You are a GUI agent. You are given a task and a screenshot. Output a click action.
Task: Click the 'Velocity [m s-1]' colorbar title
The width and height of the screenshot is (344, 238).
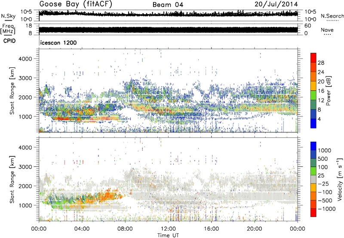(x=340, y=179)
